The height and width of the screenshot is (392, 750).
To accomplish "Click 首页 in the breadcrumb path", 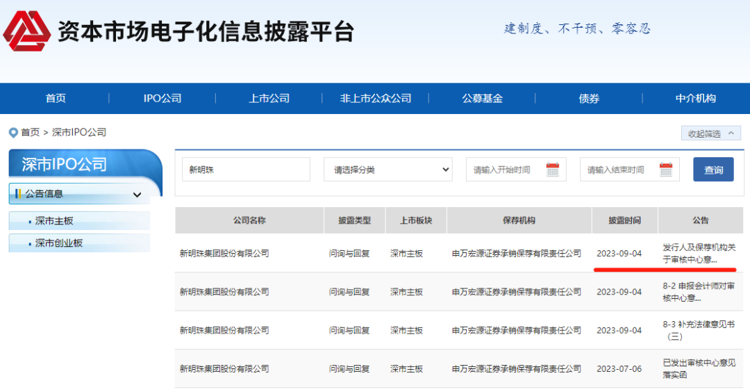I will point(30,132).
